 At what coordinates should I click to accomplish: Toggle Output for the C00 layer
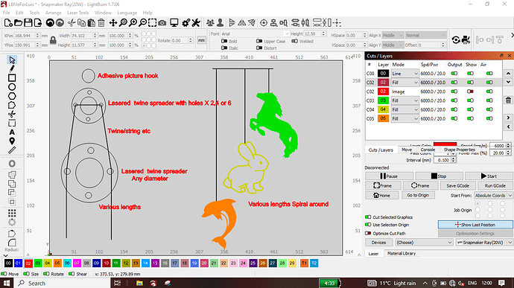click(x=454, y=74)
